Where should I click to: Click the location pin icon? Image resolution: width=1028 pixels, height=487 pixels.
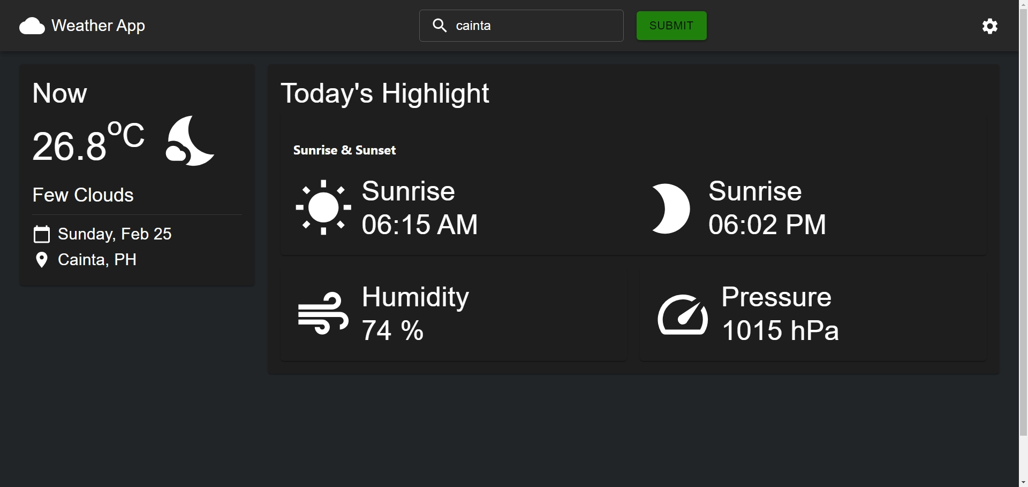tap(41, 260)
